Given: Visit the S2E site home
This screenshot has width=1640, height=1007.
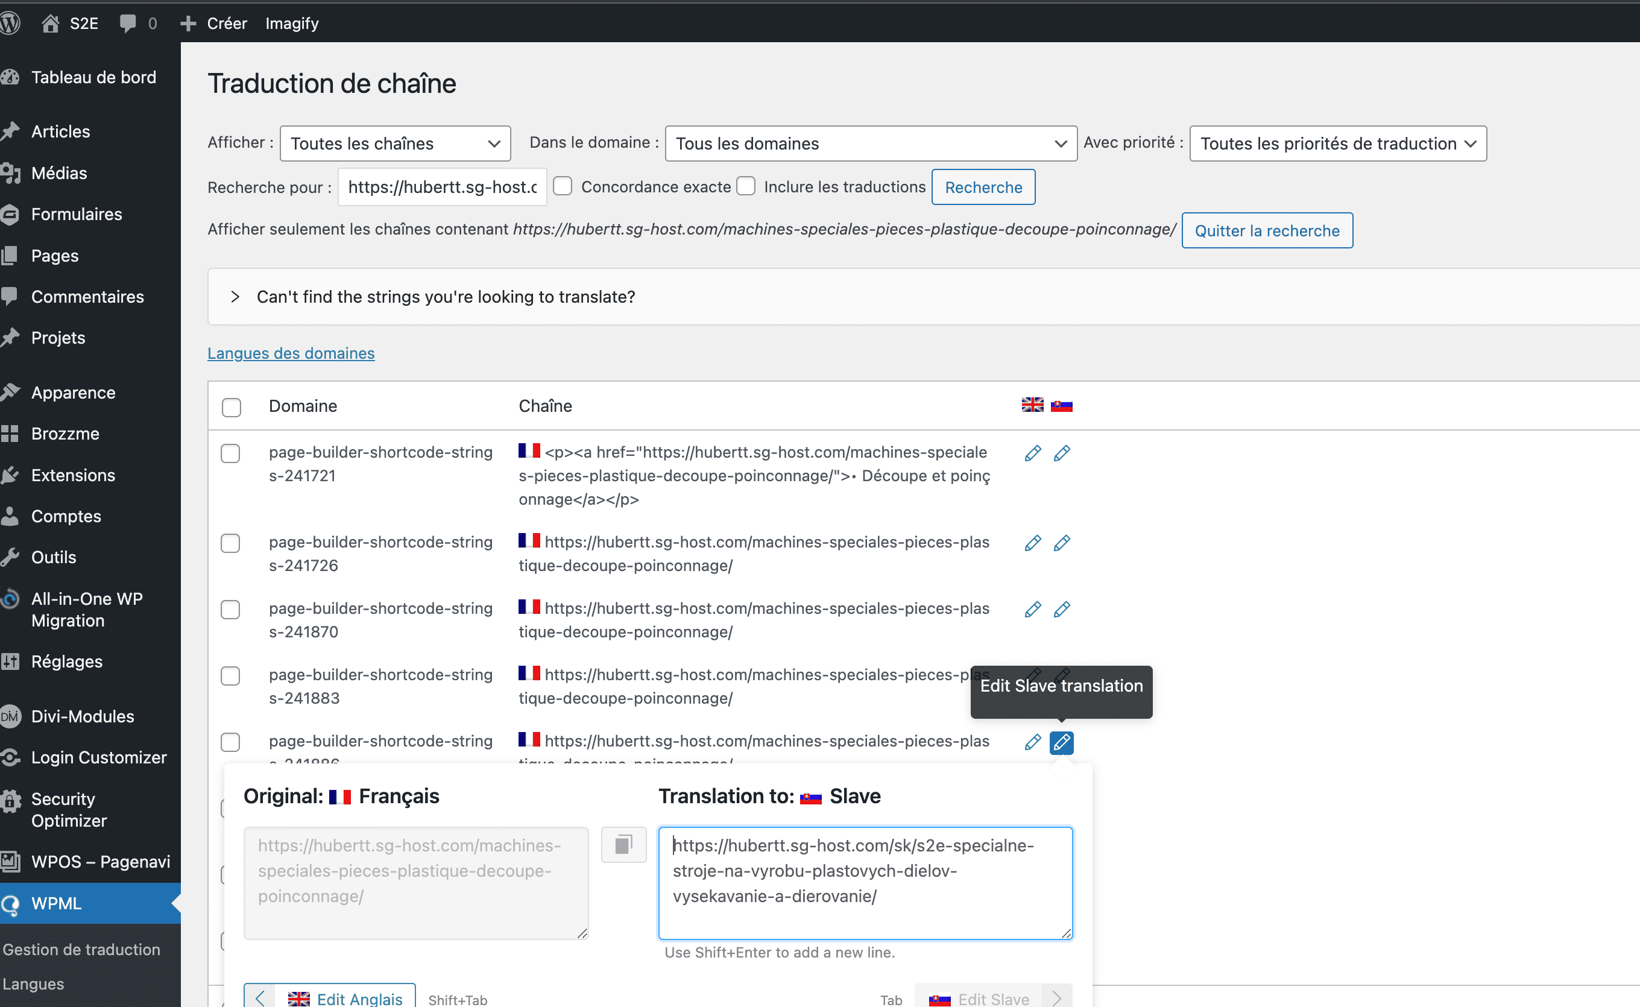Looking at the screenshot, I should tap(70, 24).
